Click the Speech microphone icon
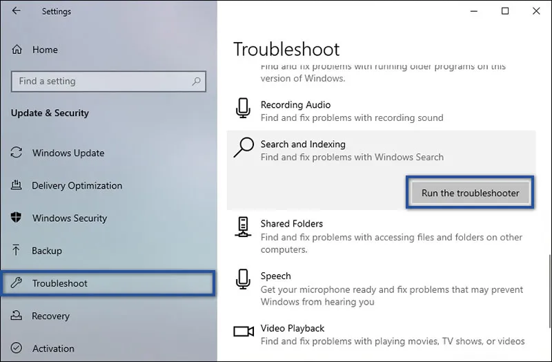The height and width of the screenshot is (362, 552). coord(244,279)
